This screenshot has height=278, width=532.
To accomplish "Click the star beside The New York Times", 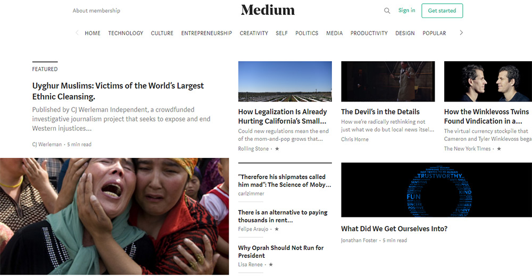I will coord(499,148).
